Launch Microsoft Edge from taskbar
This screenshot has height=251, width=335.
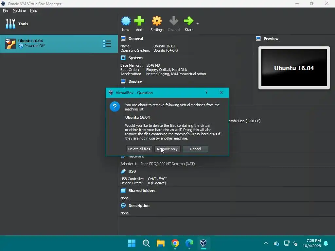(189, 243)
